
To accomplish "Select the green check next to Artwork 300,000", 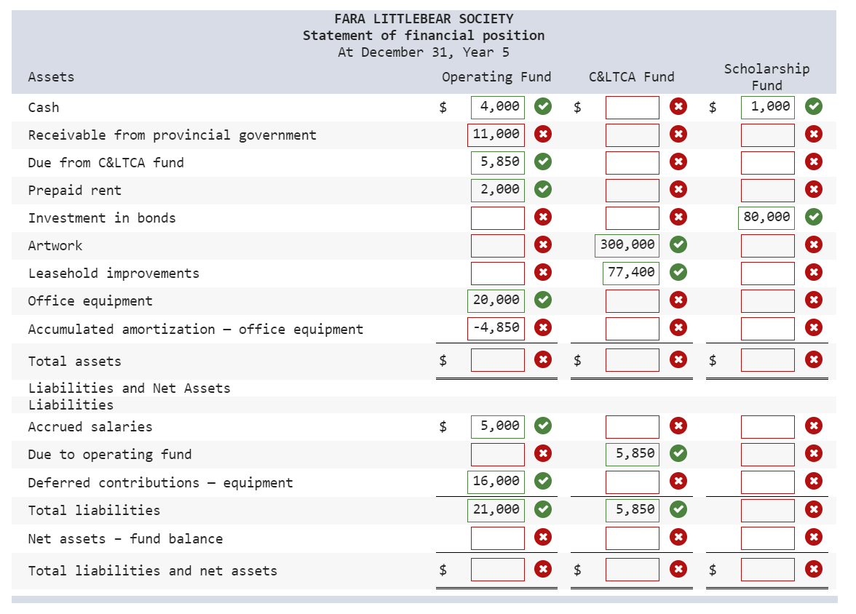I will [678, 245].
